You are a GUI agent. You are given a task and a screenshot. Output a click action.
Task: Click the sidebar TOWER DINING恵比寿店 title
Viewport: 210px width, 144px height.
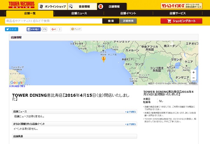click(x=168, y=93)
